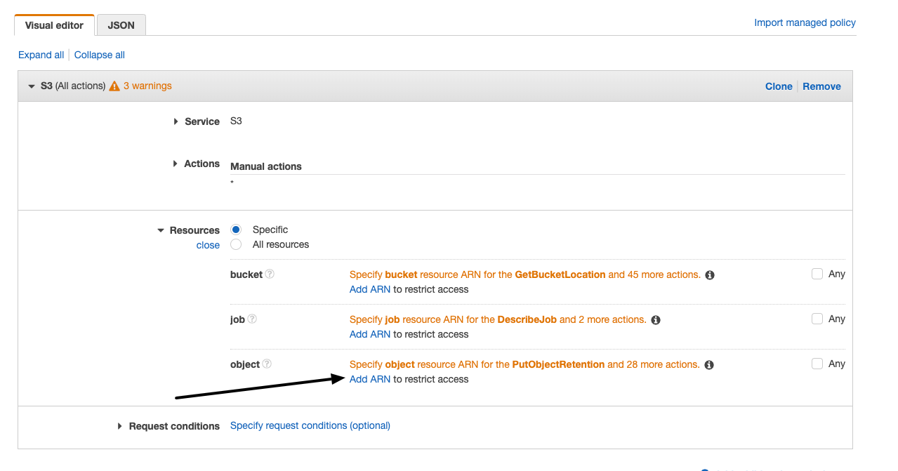Image resolution: width=898 pixels, height=471 pixels.
Task: Click DescribeJob in job message
Action: click(x=527, y=319)
